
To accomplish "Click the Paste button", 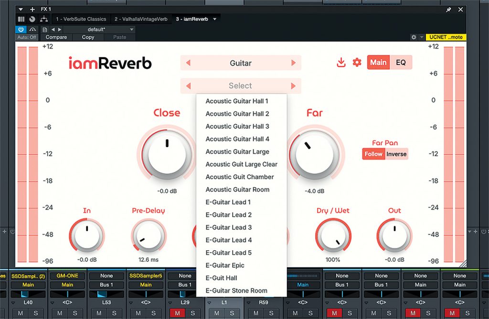I will [x=120, y=37].
